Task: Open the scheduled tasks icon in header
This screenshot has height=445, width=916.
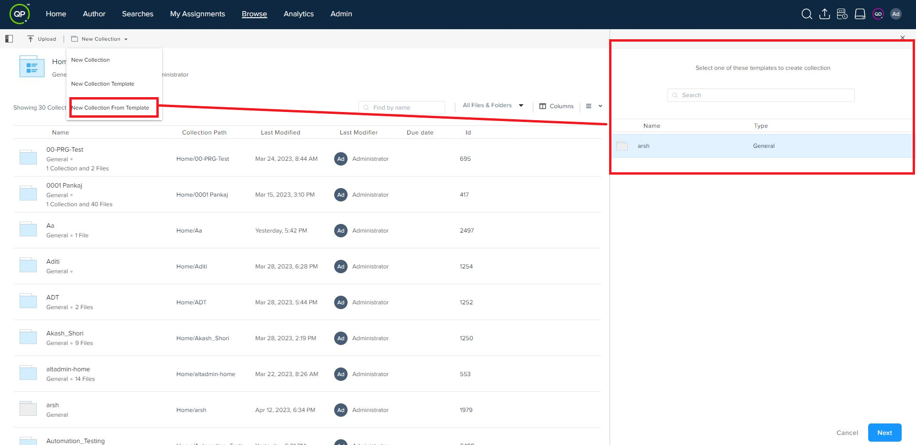Action: (842, 14)
